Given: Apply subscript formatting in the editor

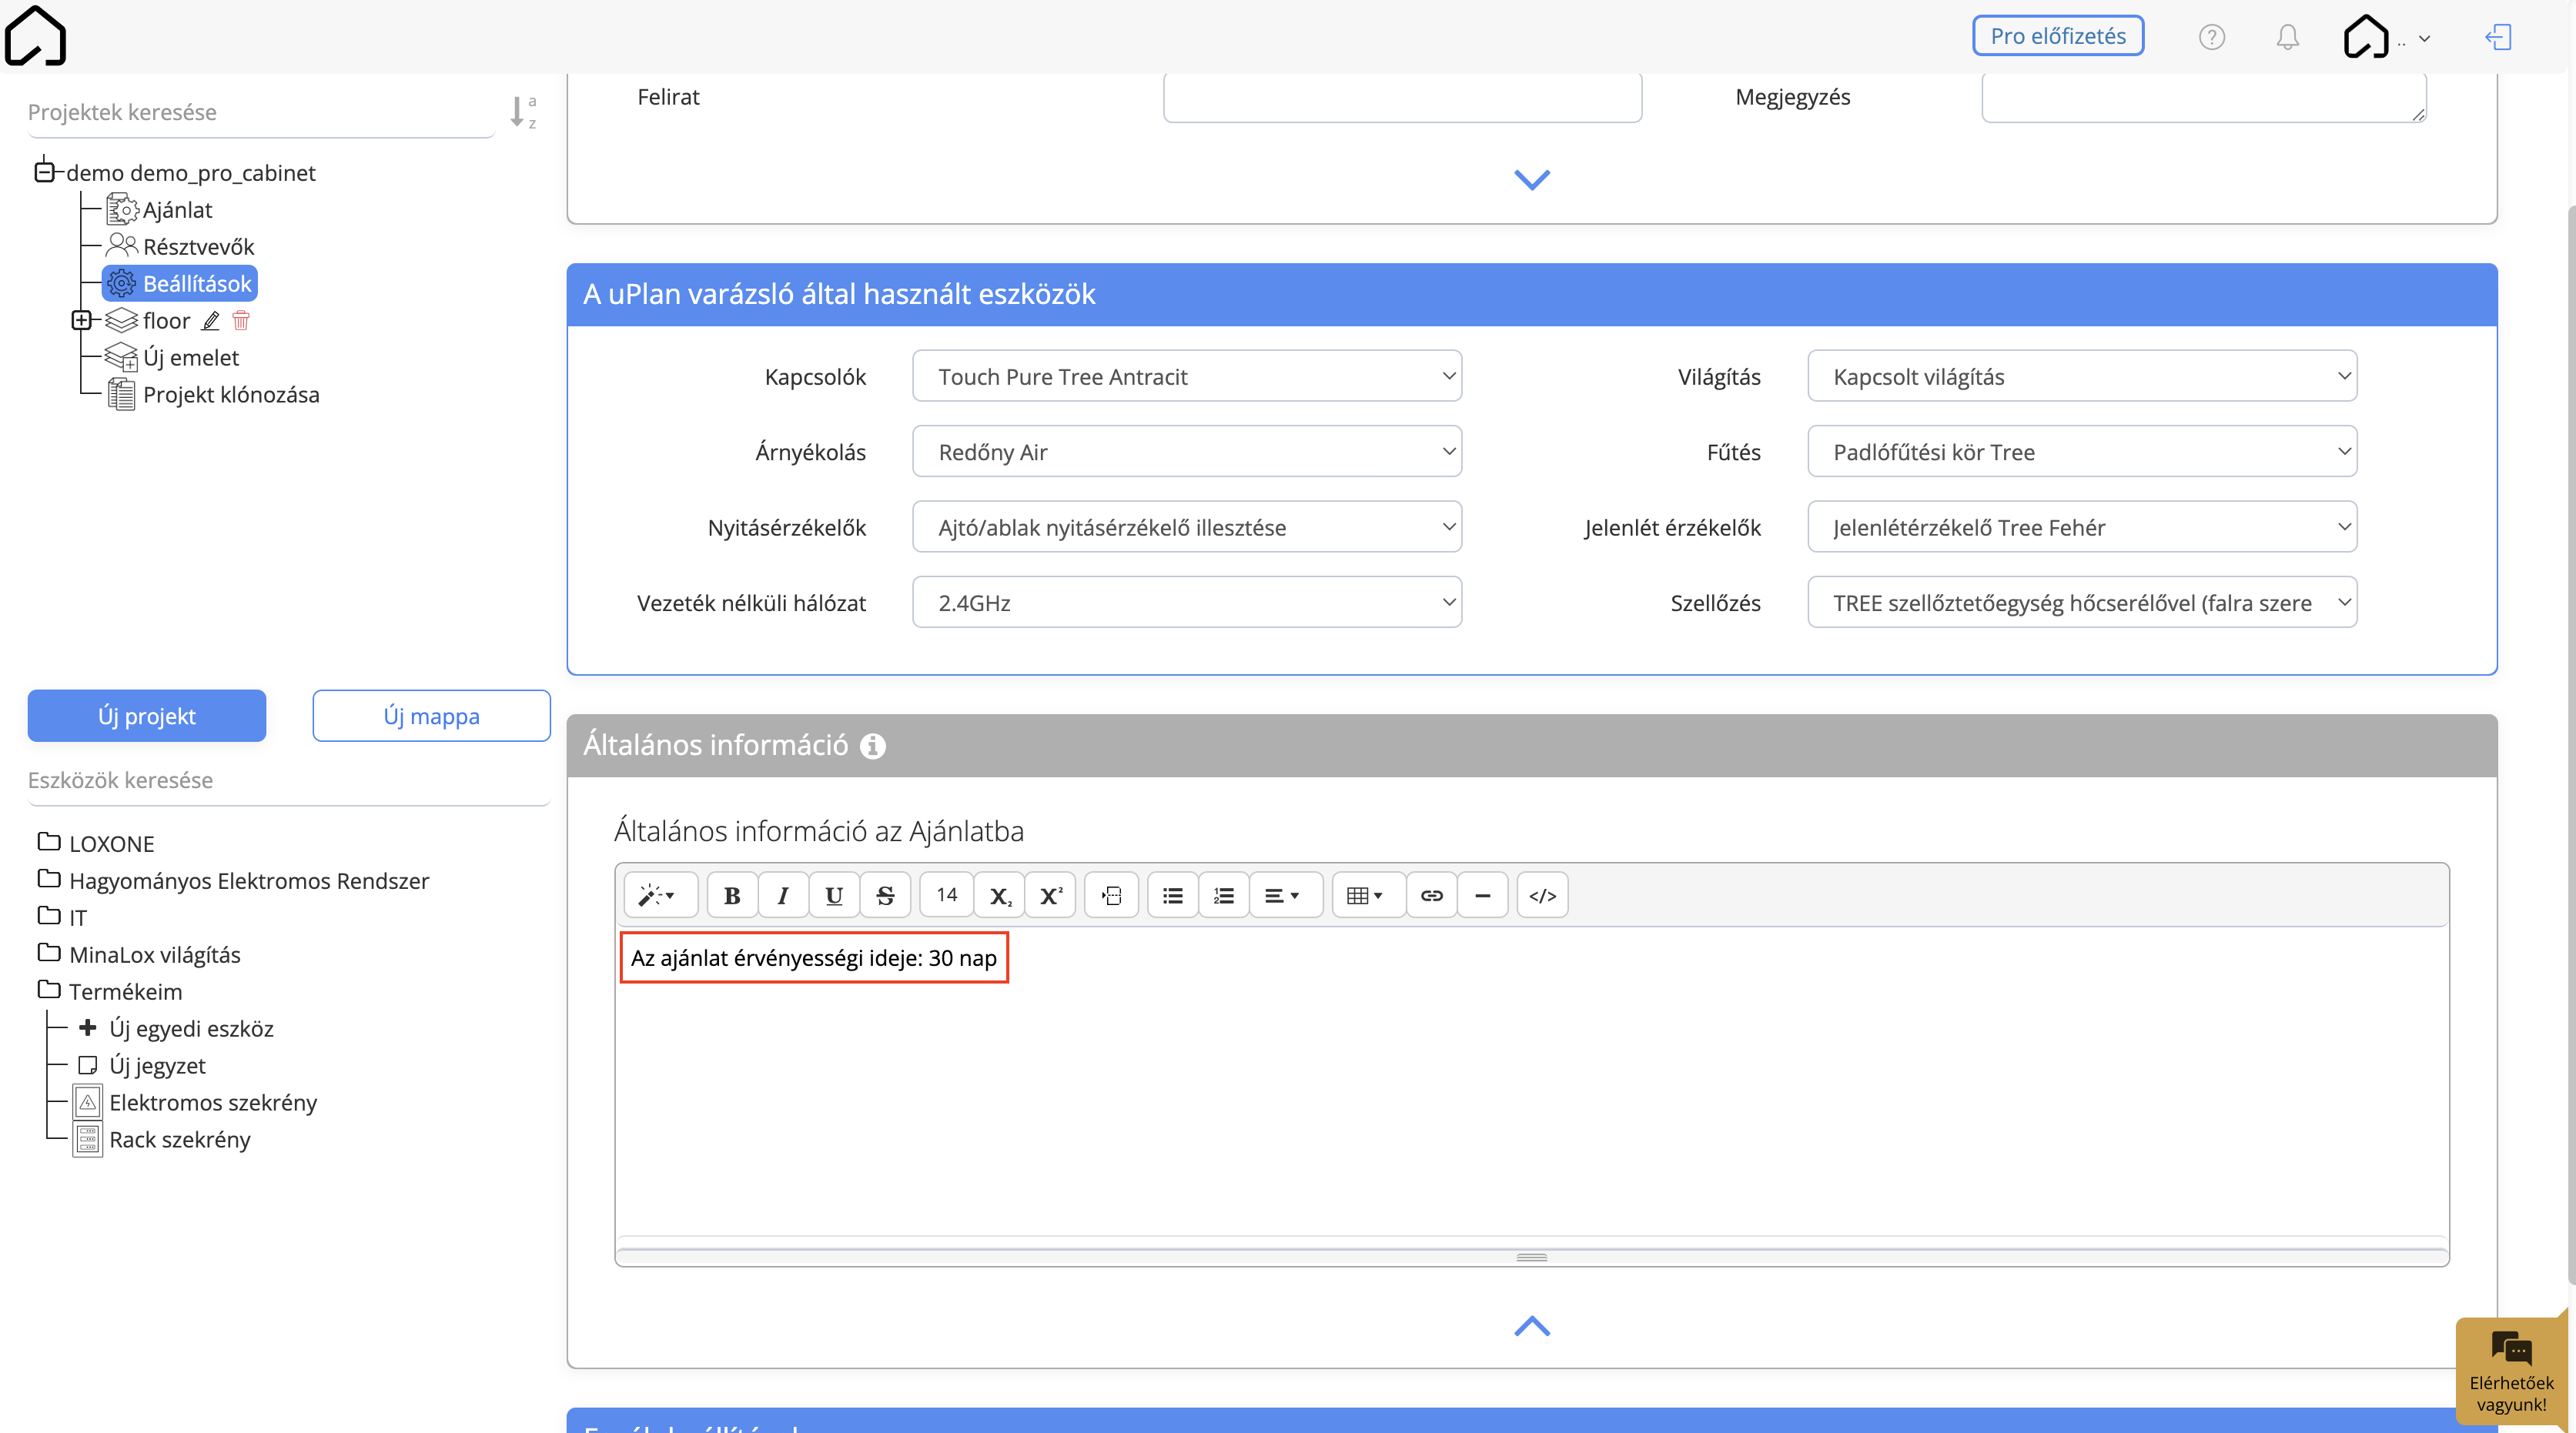Looking at the screenshot, I should tap(1000, 895).
